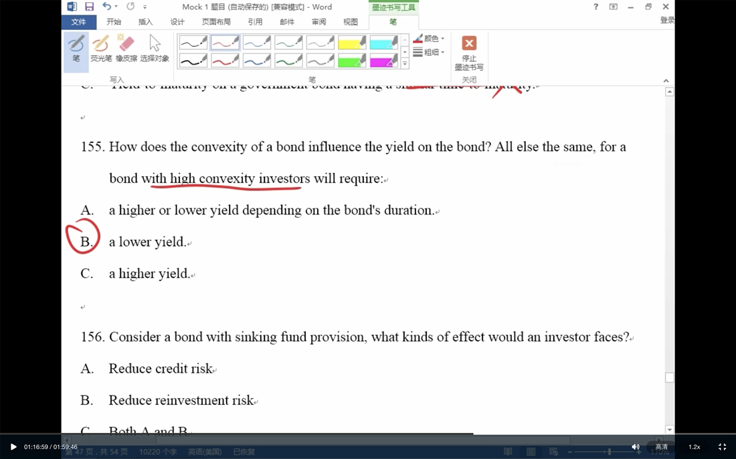This screenshot has height=459, width=736.
Task: Click the "第 47 页, 共 54 页" page indicator
Action: pyautogui.click(x=97, y=452)
